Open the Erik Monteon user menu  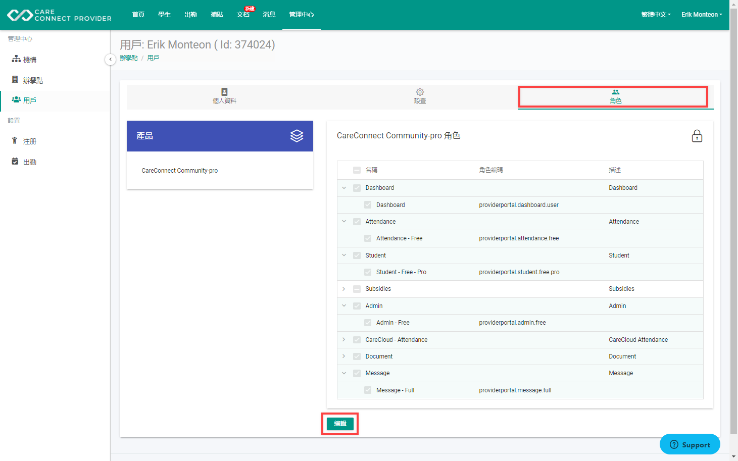[x=702, y=15]
